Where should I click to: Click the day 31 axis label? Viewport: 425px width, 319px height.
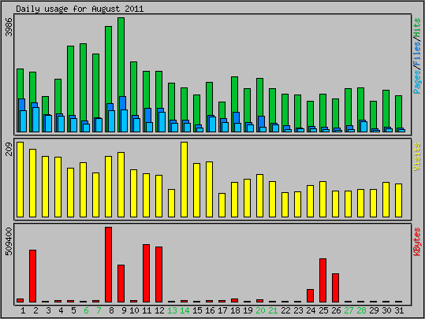[399, 310]
